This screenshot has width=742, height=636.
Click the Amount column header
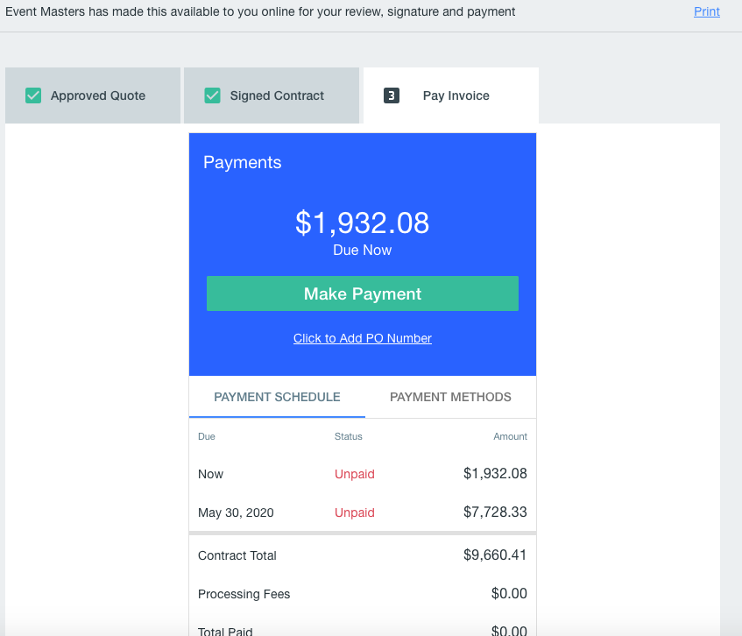click(510, 436)
